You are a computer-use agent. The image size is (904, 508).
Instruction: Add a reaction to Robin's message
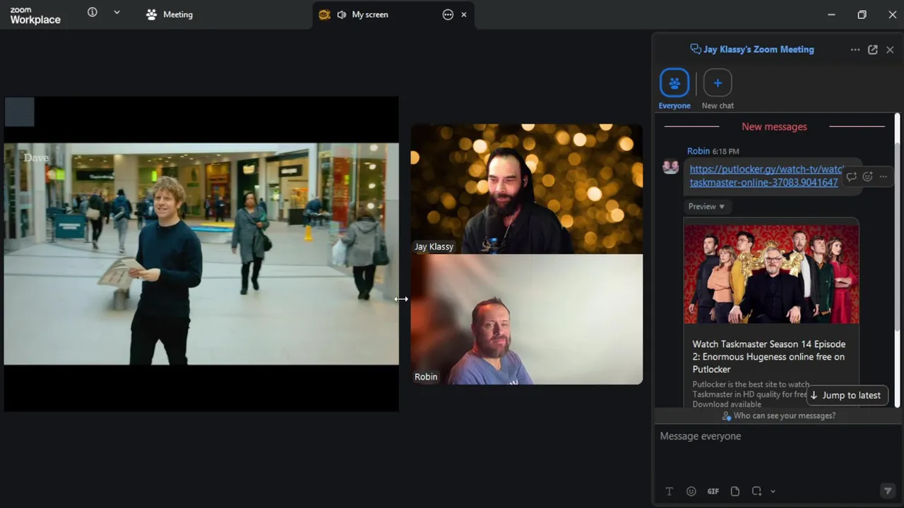pos(867,176)
